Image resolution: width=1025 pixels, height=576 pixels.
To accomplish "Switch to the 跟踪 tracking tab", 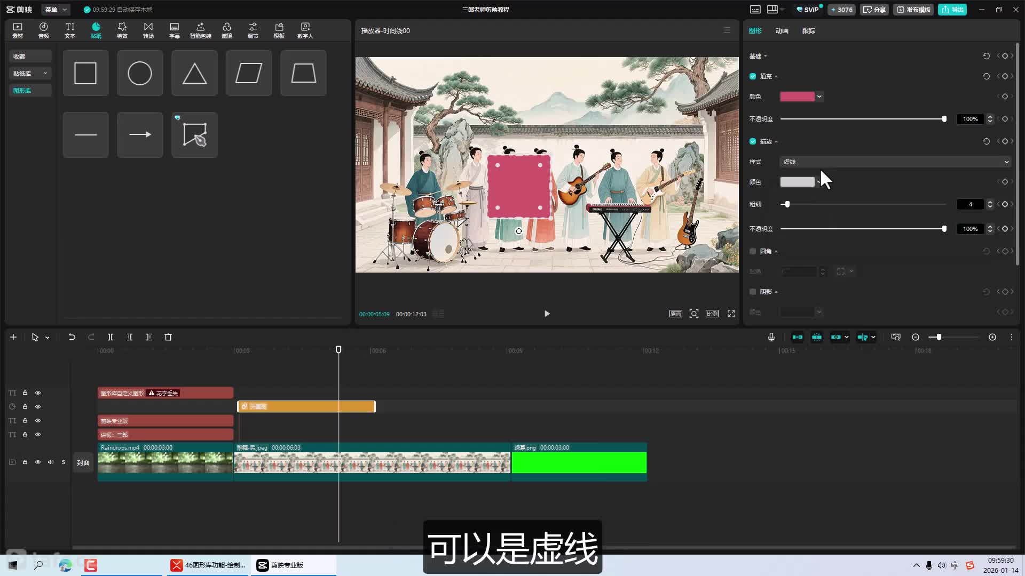I will point(808,31).
